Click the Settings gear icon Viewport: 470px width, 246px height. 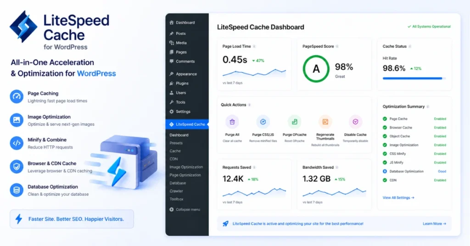tap(172, 112)
